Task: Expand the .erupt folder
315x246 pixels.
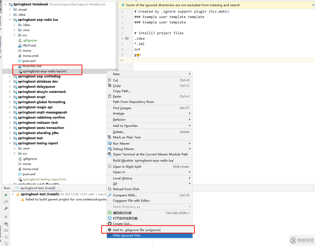Action: pos(10,10)
